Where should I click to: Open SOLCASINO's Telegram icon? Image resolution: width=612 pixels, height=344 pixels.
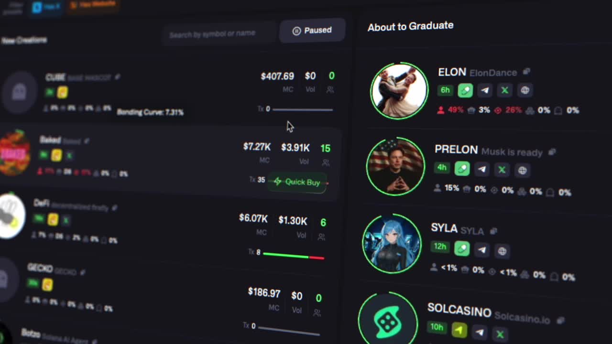(480, 332)
